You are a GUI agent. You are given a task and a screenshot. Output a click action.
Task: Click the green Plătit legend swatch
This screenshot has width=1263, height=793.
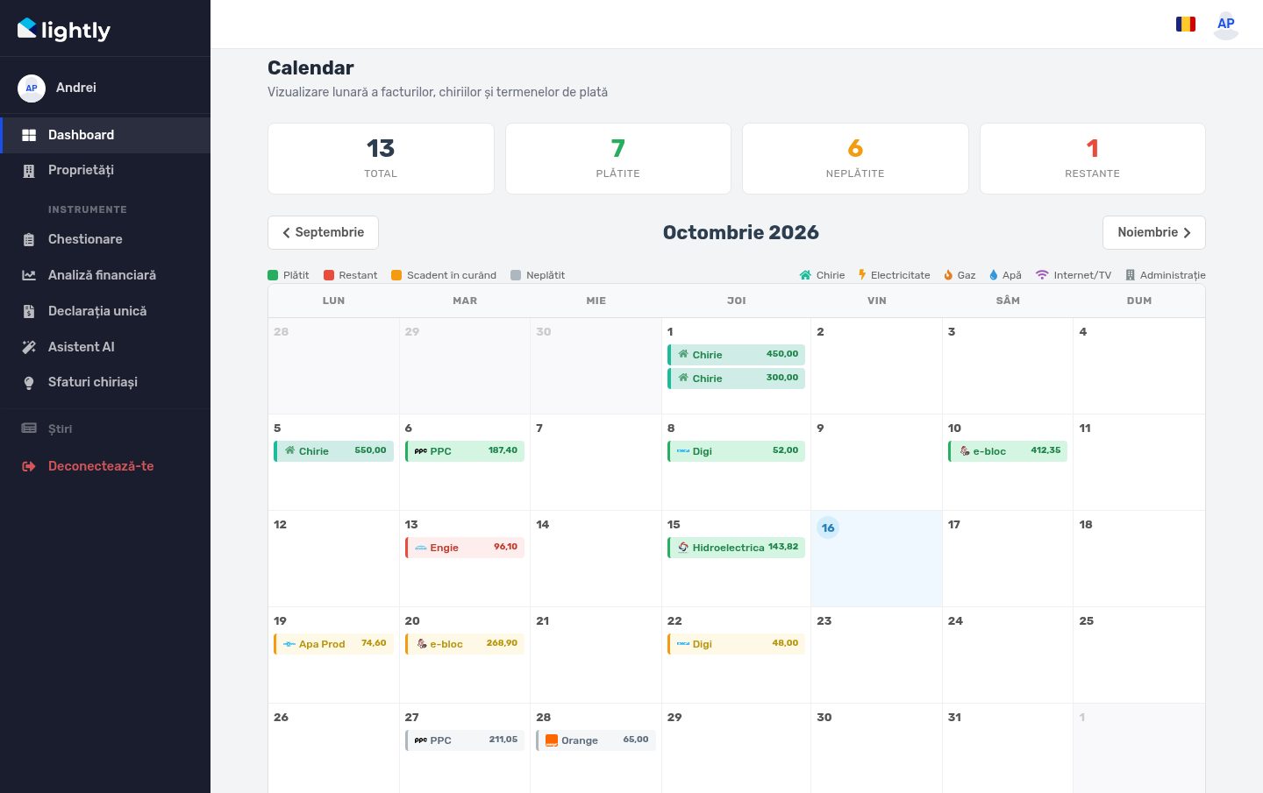click(x=273, y=275)
